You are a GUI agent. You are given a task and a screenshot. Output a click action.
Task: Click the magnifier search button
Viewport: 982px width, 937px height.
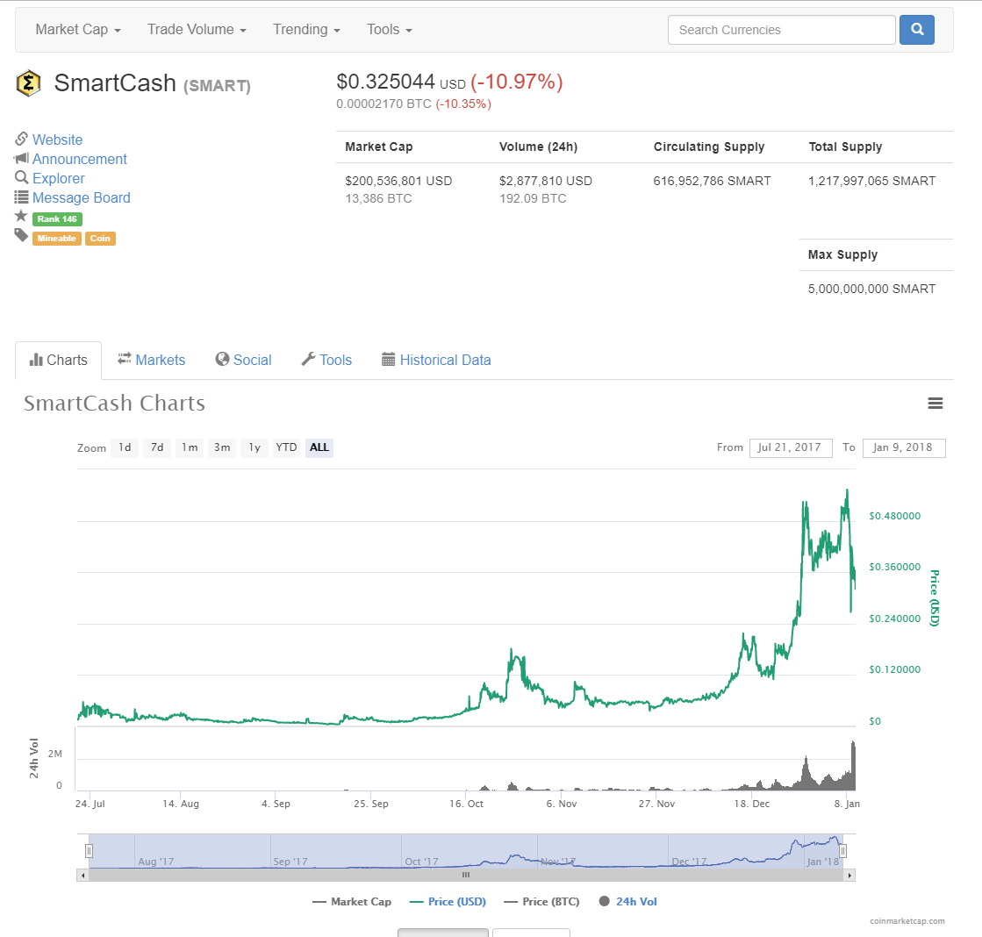tap(917, 30)
